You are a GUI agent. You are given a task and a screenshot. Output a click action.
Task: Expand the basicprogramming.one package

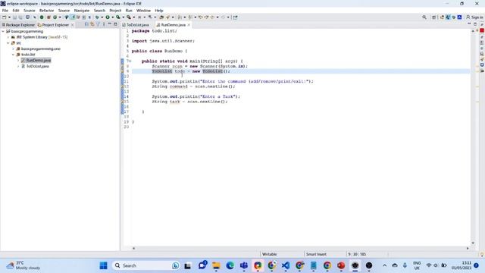coord(14,49)
